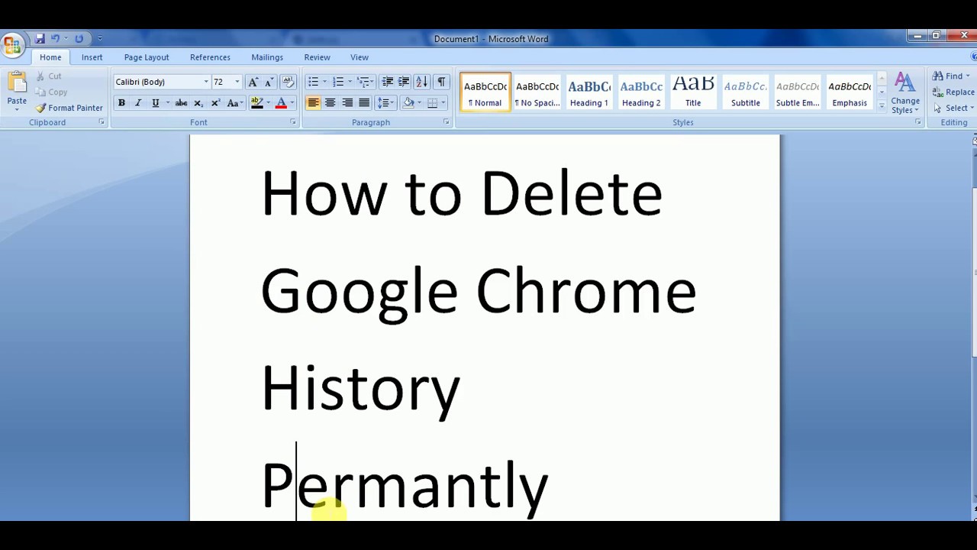Apply the Title style
Image resolution: width=977 pixels, height=550 pixels.
tap(693, 92)
